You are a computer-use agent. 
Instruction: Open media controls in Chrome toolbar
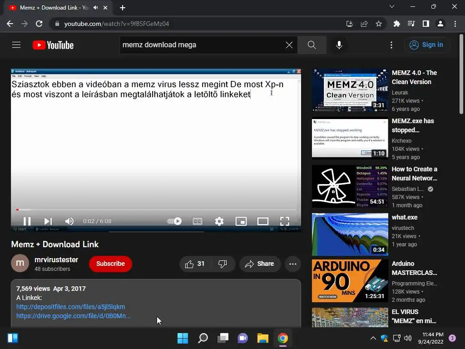411,24
